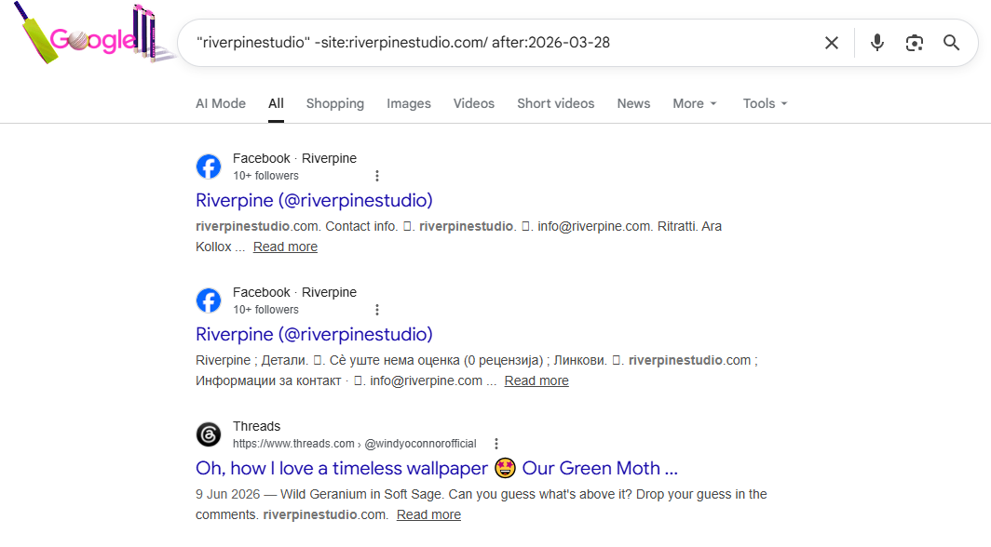Click the Threads favicon icon
Screen dimensions: 991x547
point(209,434)
